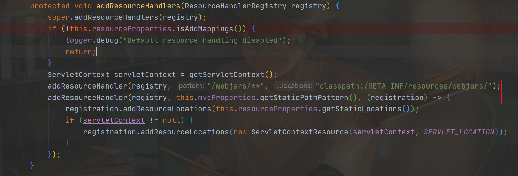Click the 'ServletContext' type in the variable declaration
The image size is (518, 176).
point(79,75)
